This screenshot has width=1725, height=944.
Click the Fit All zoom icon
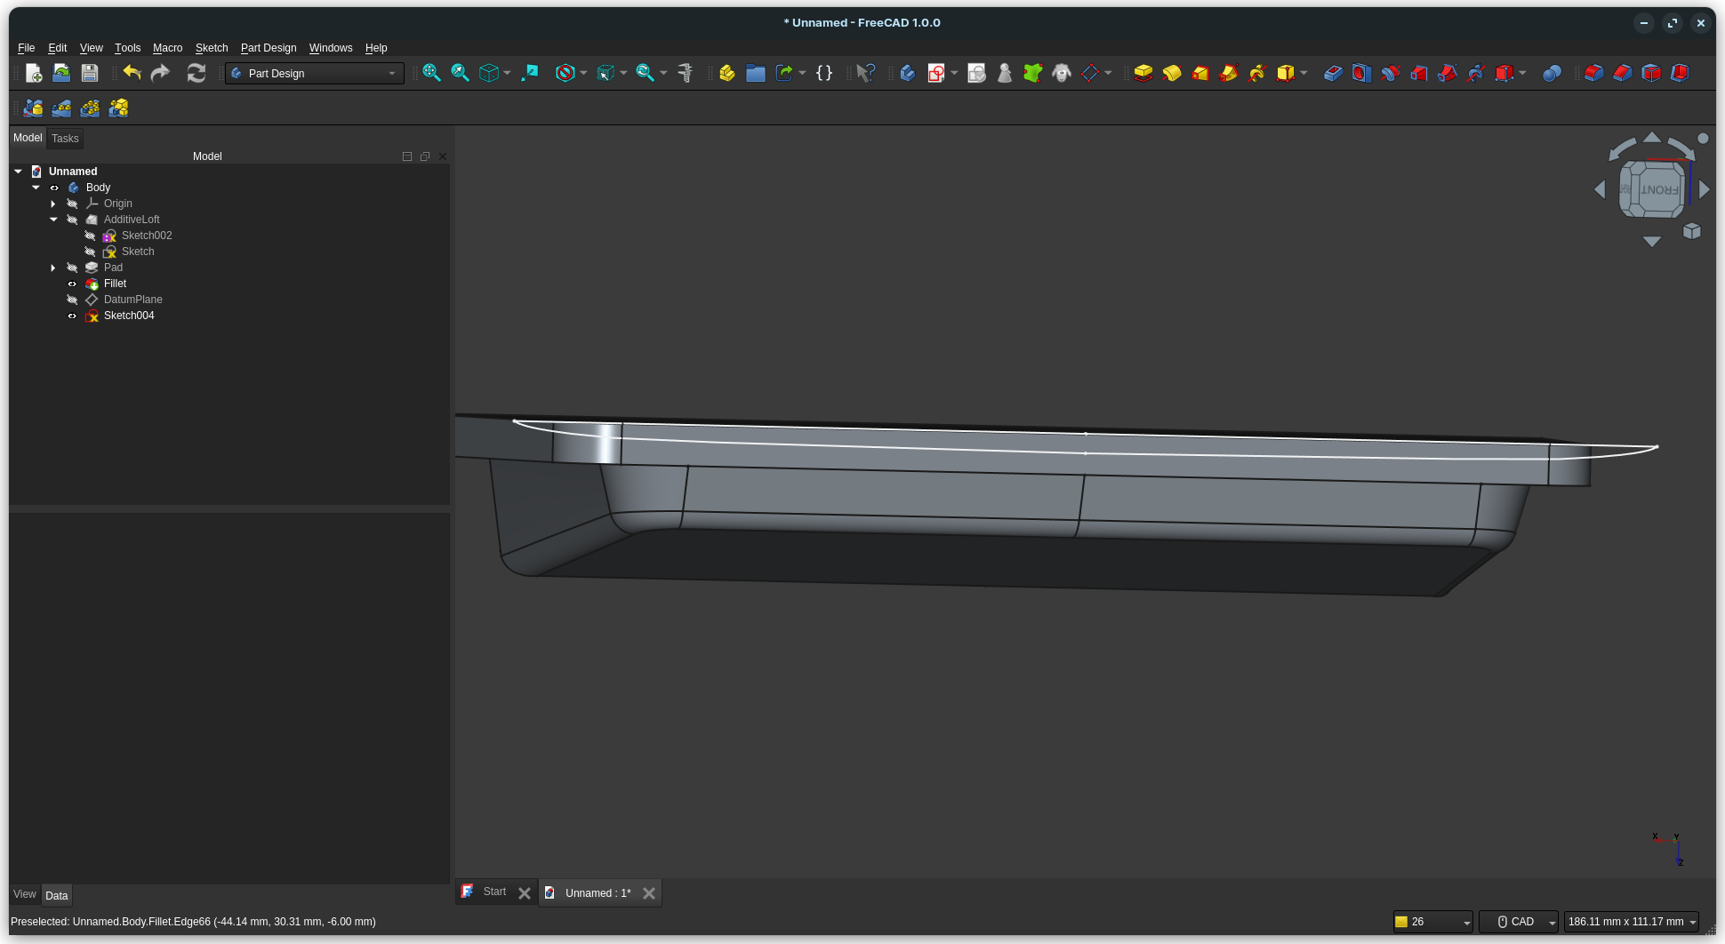coord(431,73)
